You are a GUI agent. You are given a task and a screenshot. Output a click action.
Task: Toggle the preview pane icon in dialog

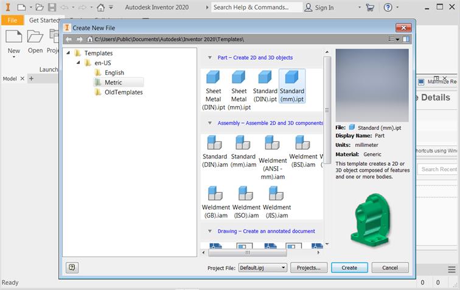pos(406,39)
